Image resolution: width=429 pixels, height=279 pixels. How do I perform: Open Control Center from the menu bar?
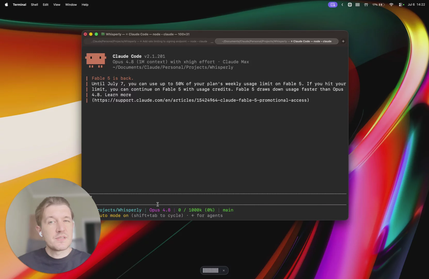(x=401, y=5)
